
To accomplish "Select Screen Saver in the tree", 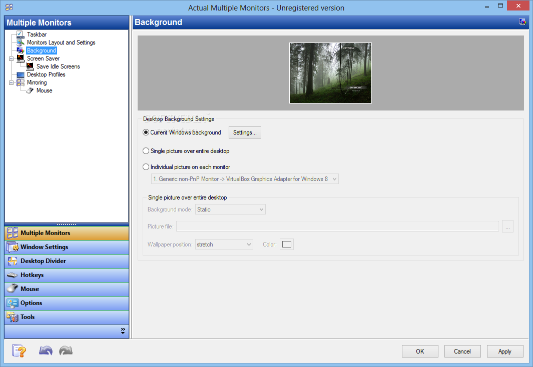I will pyautogui.click(x=43, y=58).
